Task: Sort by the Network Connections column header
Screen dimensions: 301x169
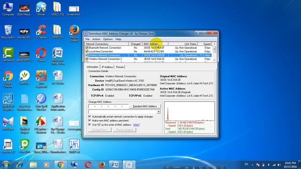Action: pos(107,44)
